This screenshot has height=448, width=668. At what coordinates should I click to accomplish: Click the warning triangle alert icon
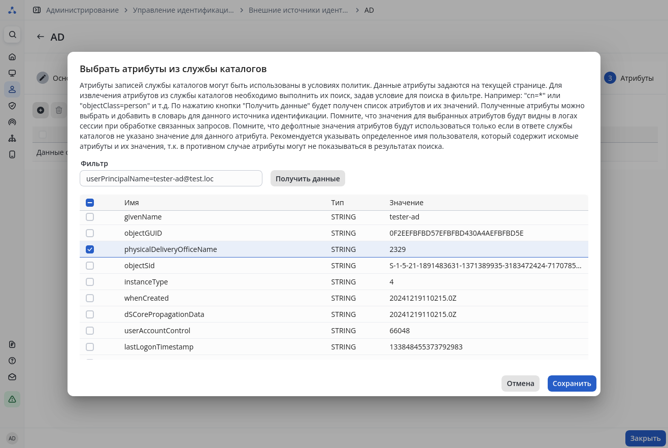(12, 399)
